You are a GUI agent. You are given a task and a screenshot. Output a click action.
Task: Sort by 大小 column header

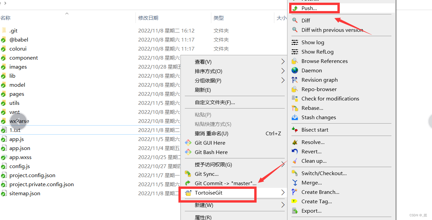coord(281,18)
